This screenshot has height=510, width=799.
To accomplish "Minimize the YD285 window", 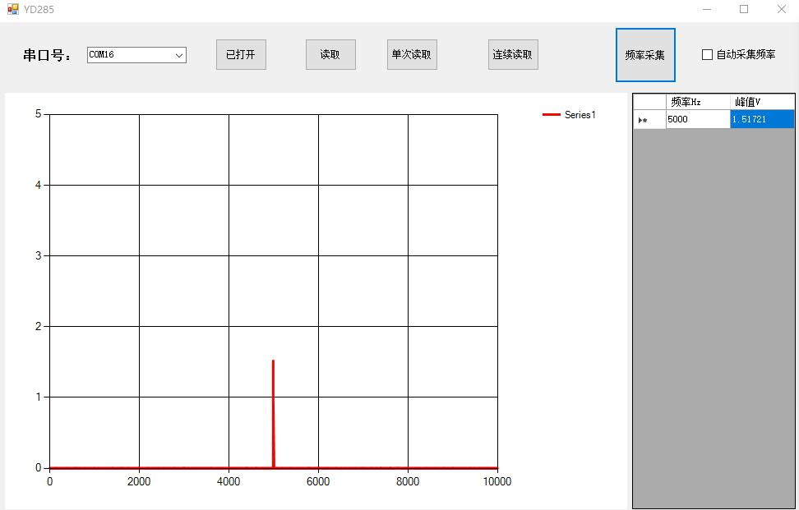I will point(707,9).
